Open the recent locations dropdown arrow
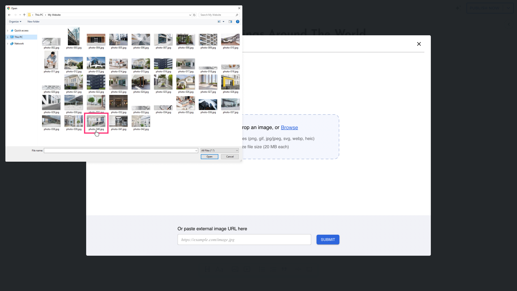Image resolution: width=517 pixels, height=291 pixels. pyautogui.click(x=20, y=15)
